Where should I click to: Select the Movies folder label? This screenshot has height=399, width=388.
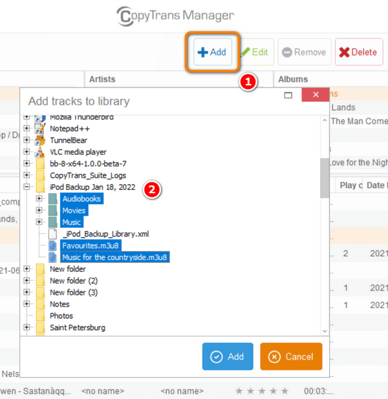click(x=74, y=210)
